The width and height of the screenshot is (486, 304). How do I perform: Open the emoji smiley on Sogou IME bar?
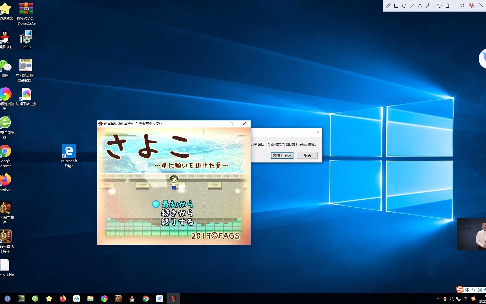[480, 290]
